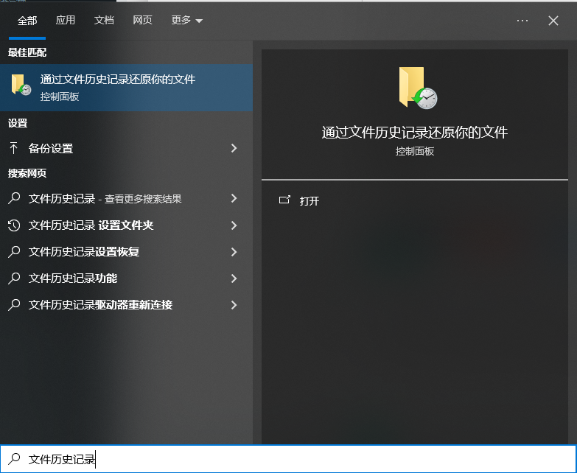The height and width of the screenshot is (473, 577).
Task: Open the three-dot options menu
Action: point(522,21)
